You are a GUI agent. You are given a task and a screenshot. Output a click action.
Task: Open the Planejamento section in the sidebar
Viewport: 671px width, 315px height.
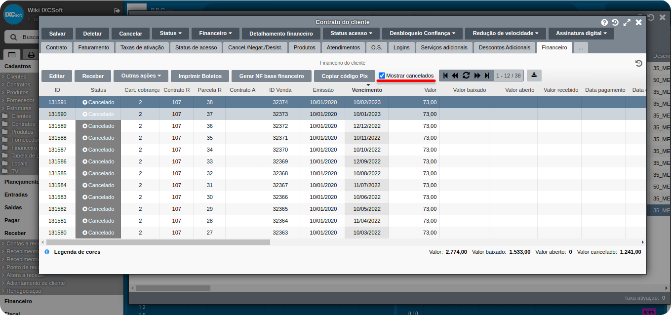click(x=22, y=182)
